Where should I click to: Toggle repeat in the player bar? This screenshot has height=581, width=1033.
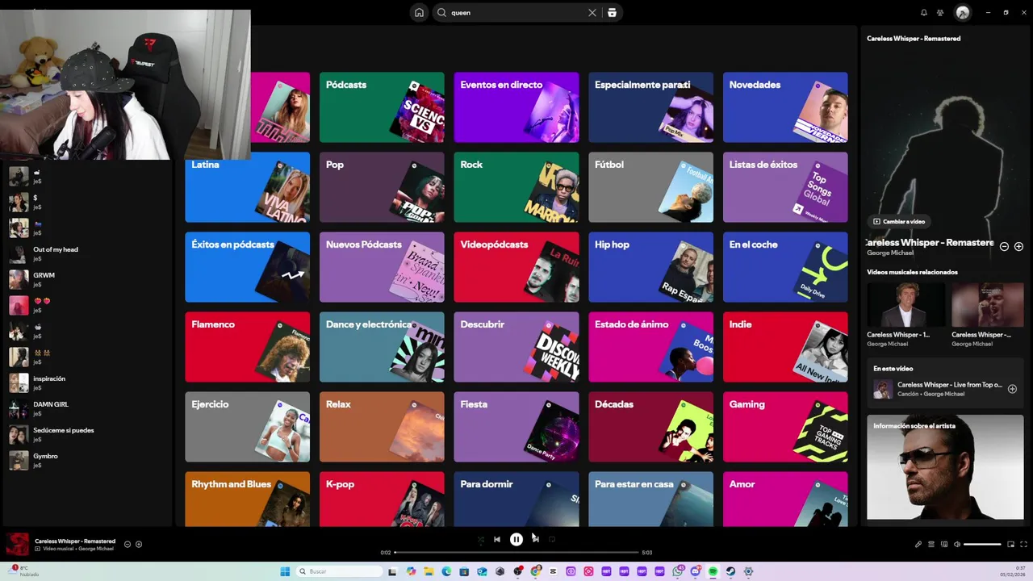(x=552, y=539)
